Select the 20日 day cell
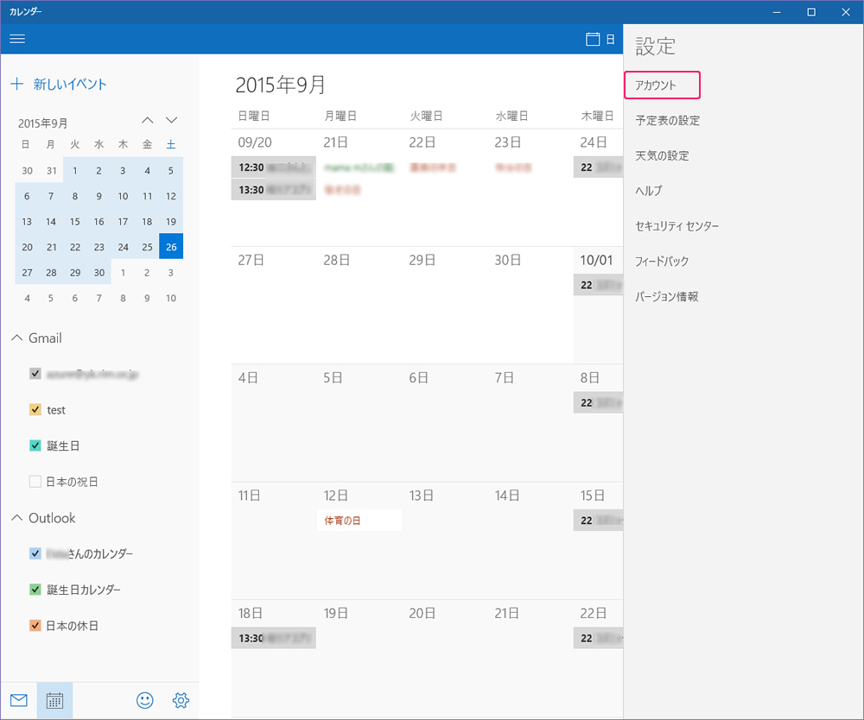 [x=444, y=659]
